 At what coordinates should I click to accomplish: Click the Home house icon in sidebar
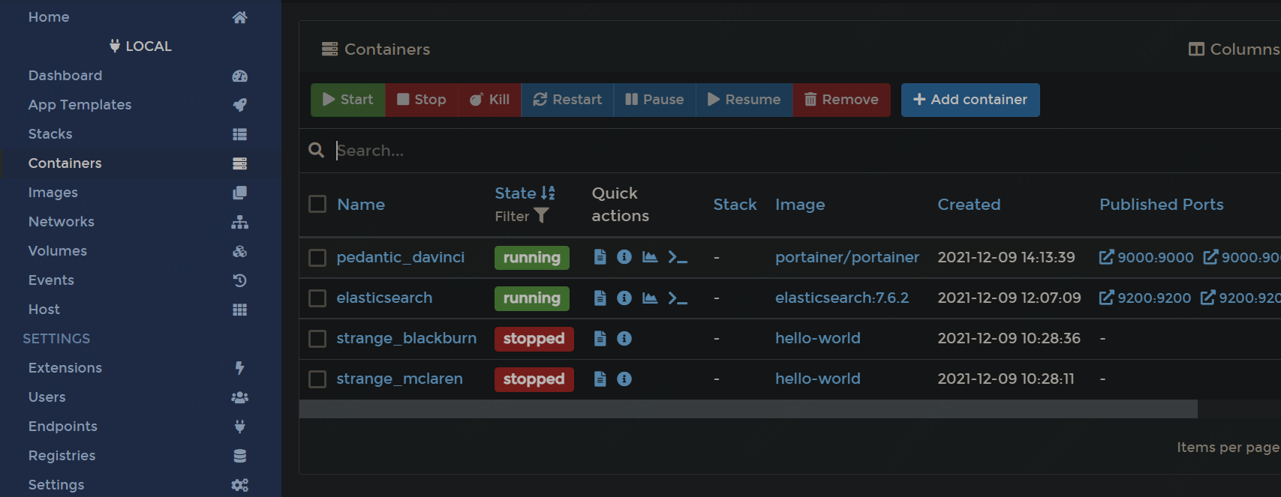(x=239, y=17)
